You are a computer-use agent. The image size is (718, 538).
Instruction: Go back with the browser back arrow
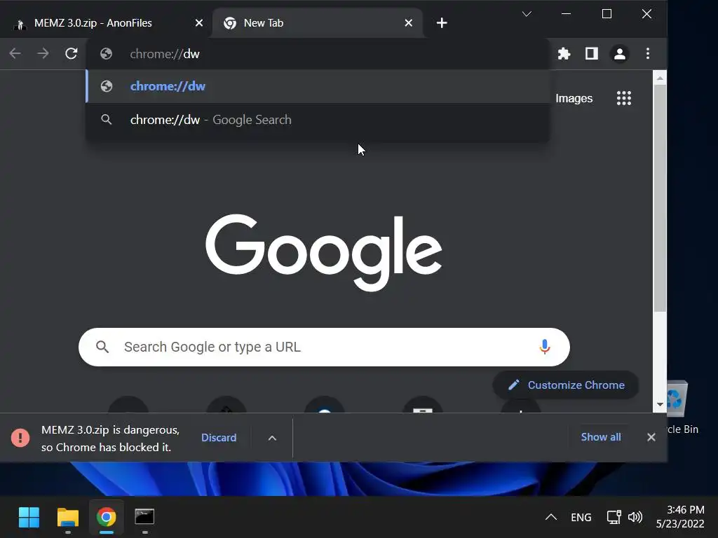click(x=15, y=53)
